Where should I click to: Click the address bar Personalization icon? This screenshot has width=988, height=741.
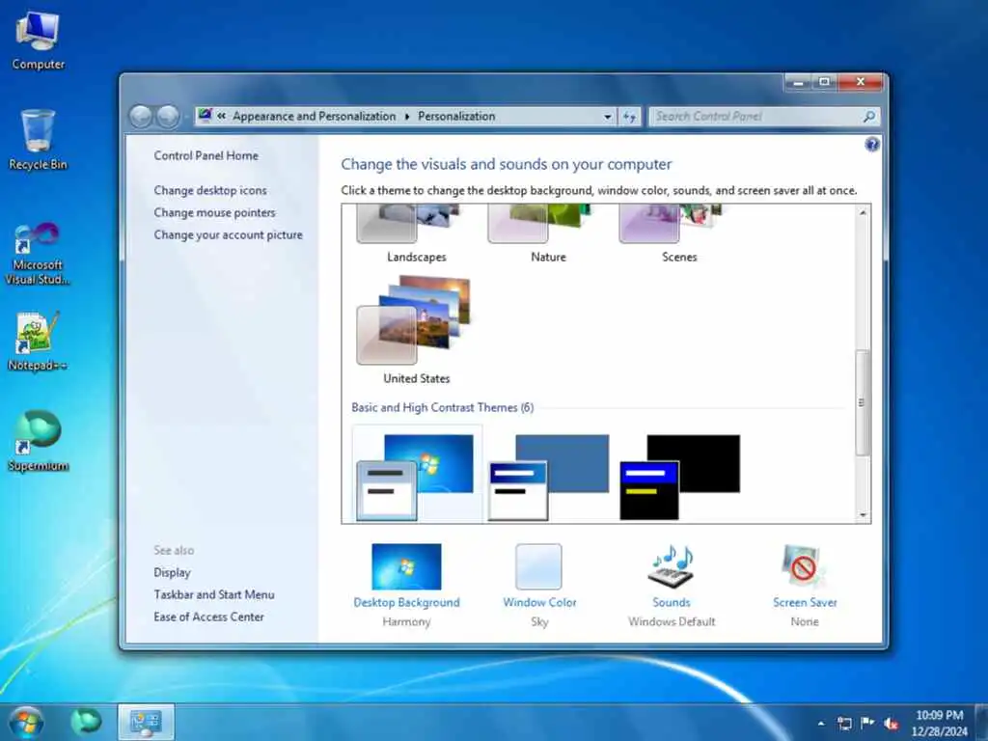click(205, 116)
